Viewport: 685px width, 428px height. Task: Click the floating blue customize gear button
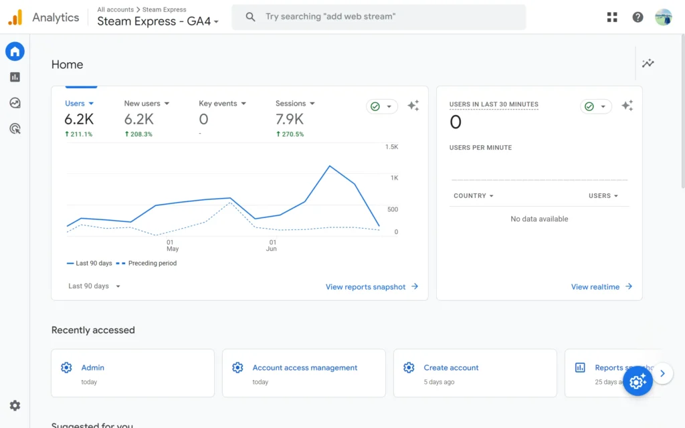[638, 381]
